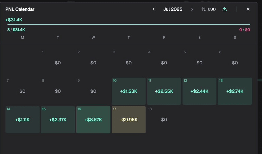This screenshot has width=262, height=154.
Task: Click the 8 / $31.4K winning days label
Action: click(x=16, y=30)
